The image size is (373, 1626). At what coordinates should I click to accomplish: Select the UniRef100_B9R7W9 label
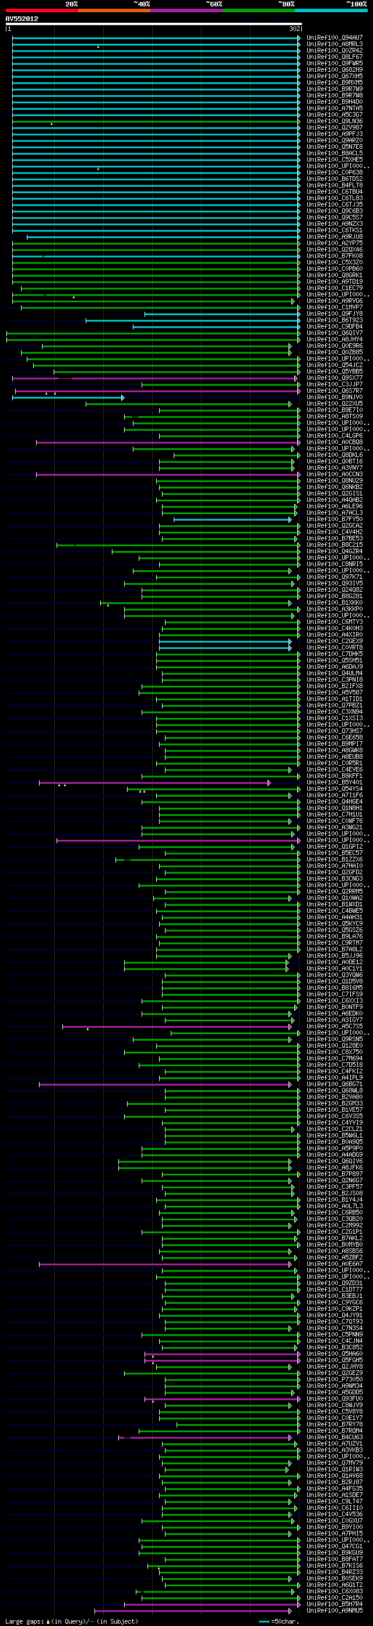335,89
